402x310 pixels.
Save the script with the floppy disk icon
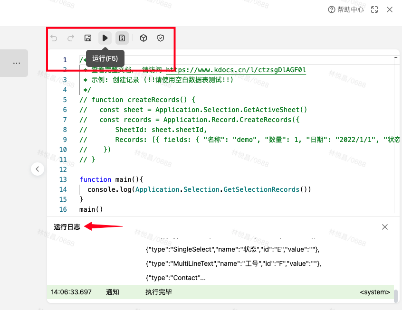coord(88,38)
